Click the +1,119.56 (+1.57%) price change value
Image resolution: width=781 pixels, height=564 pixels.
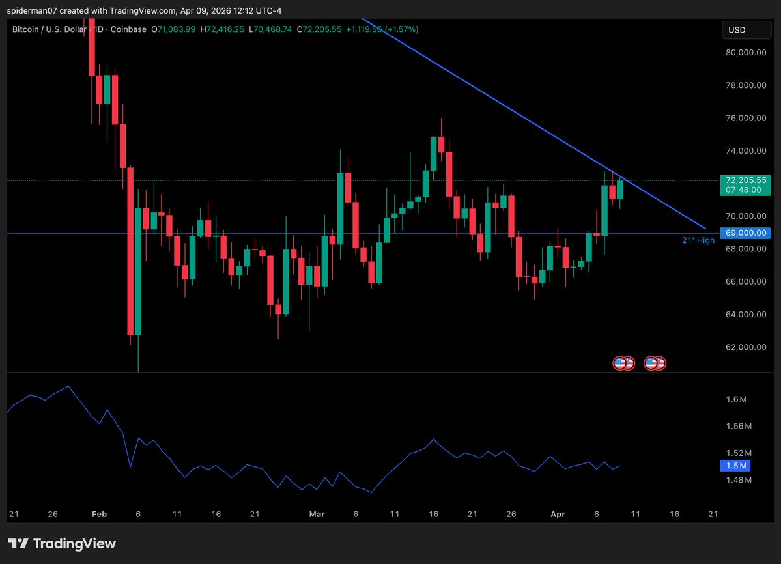[x=382, y=29]
